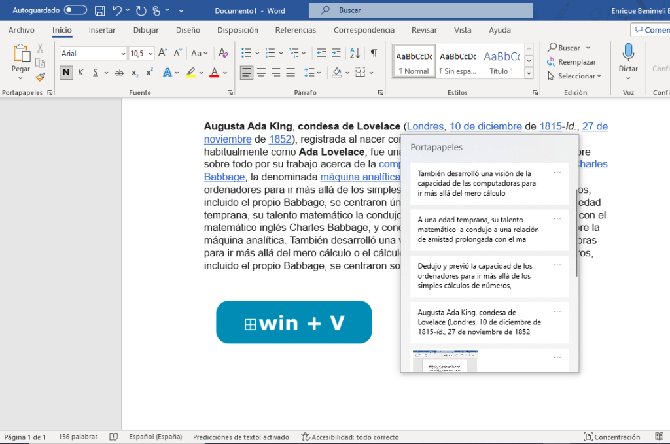Apply paragraph shading fill color

click(337, 73)
